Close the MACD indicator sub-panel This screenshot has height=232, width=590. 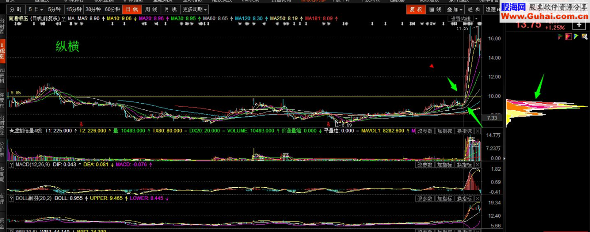pos(478,165)
